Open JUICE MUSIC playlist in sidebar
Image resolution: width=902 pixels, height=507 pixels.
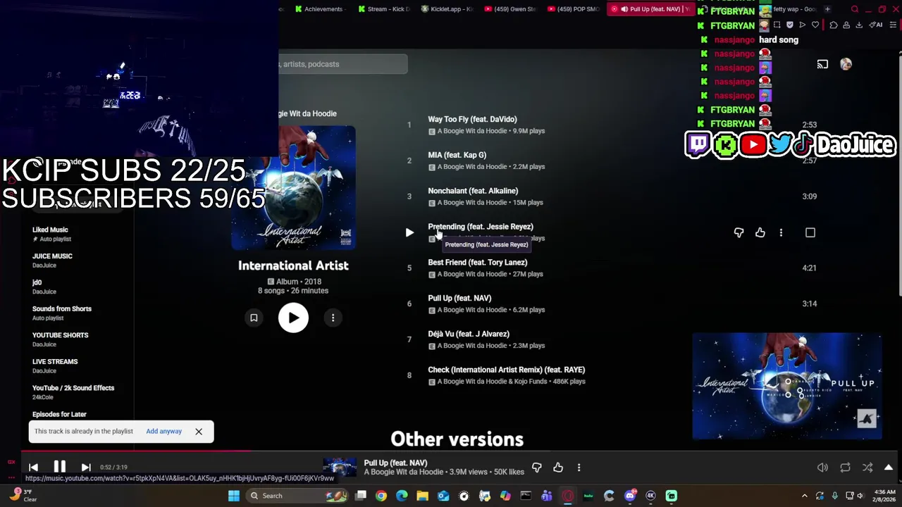52,261
